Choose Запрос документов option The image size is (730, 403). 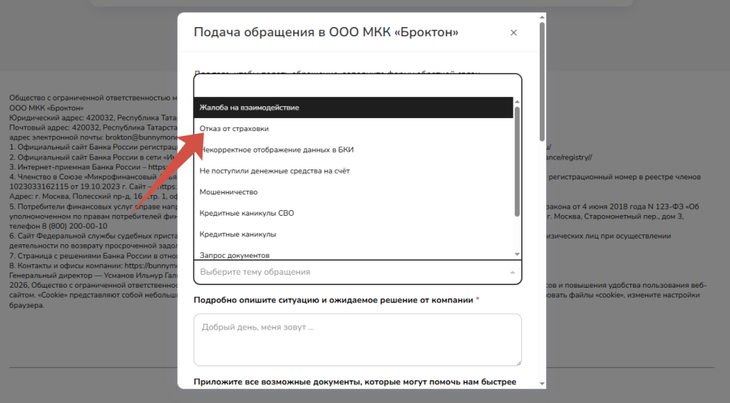click(354, 253)
